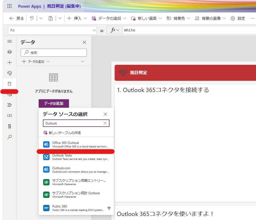Open the app launcher waffle icon
This screenshot has width=256, height=220.
(x=10, y=6)
